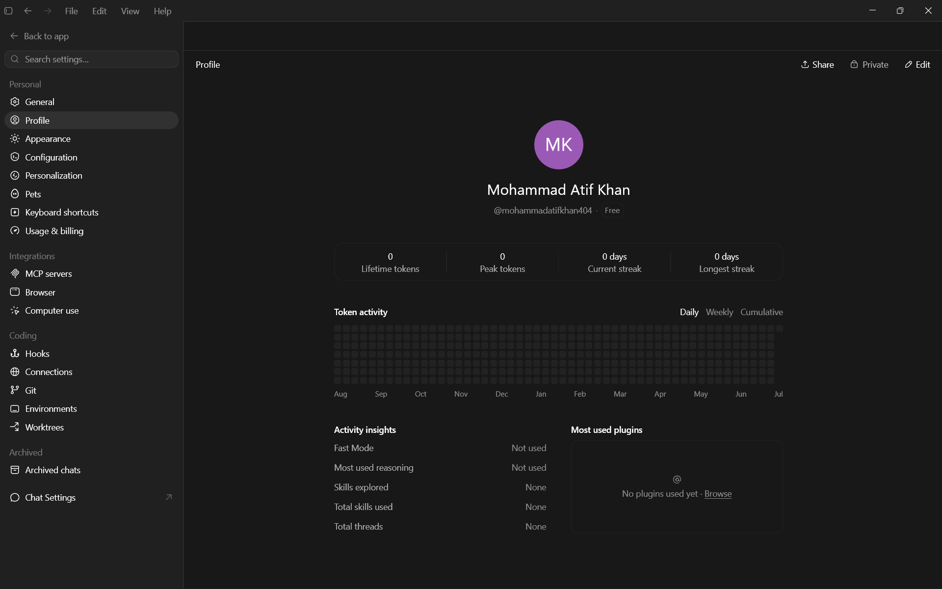Open Appearance settings
This screenshot has width=942, height=589.
point(91,138)
